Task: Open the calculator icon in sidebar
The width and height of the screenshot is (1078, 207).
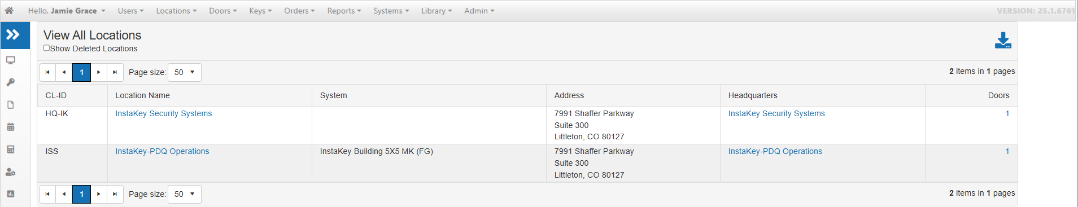Action: 11,149
